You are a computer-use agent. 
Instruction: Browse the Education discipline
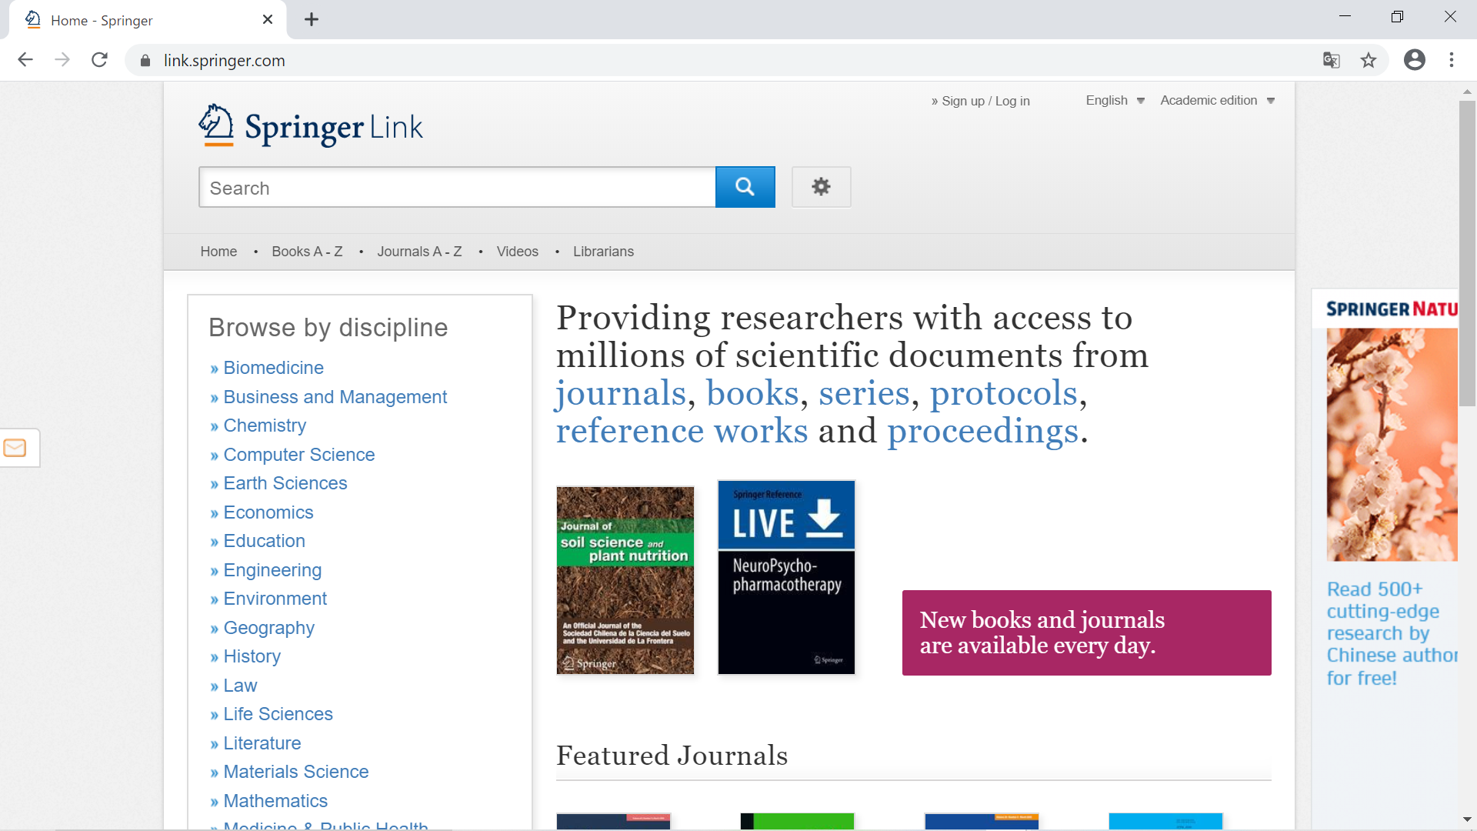[264, 541]
